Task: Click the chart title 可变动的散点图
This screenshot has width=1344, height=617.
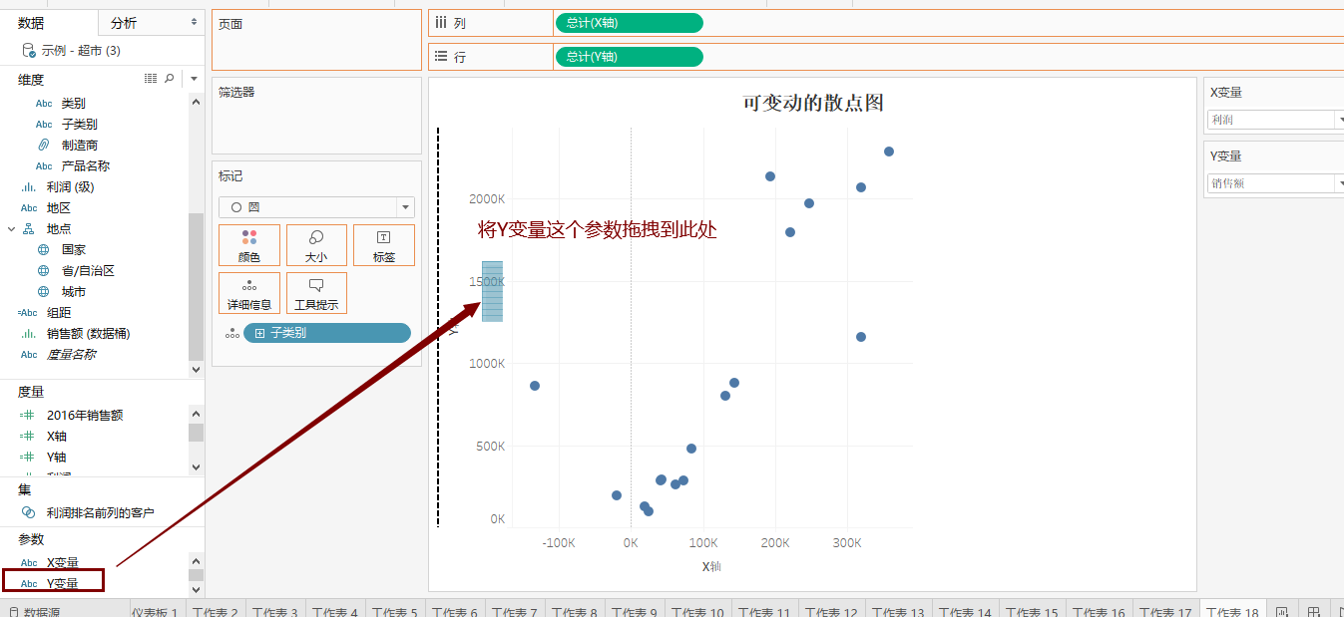Action: tap(812, 103)
